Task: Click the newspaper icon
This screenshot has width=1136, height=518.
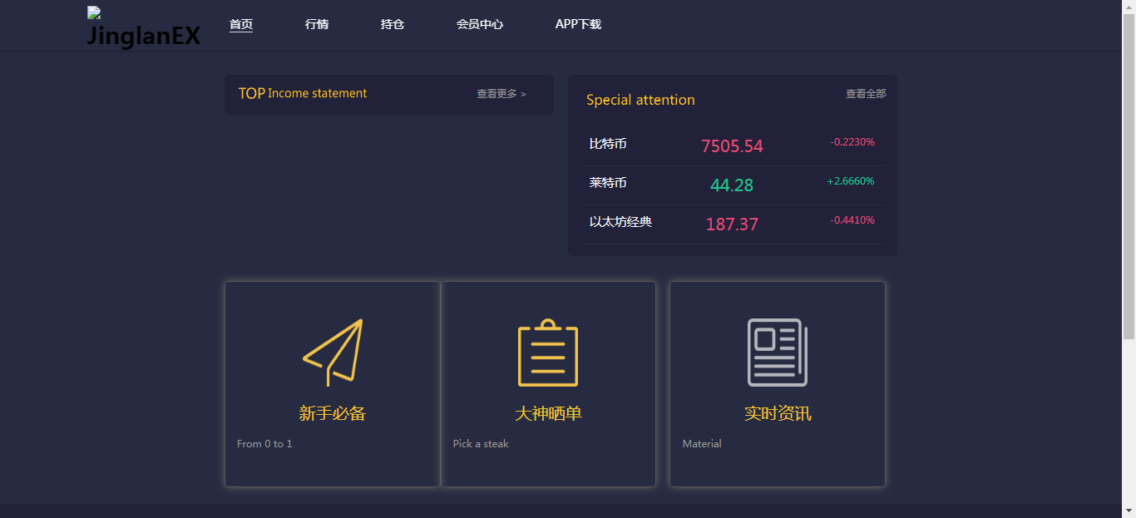Action: pos(778,353)
